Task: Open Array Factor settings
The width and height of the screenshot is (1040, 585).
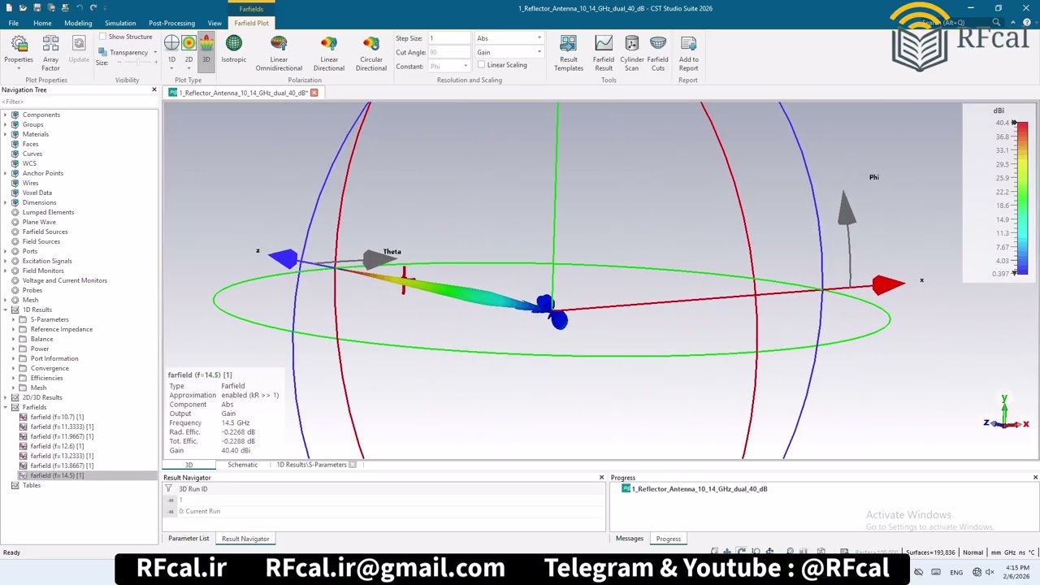Action: (x=50, y=53)
